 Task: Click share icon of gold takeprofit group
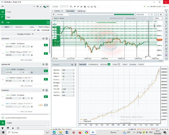43,64
